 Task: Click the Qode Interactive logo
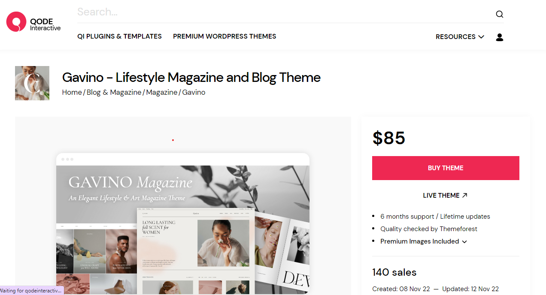pos(33,22)
